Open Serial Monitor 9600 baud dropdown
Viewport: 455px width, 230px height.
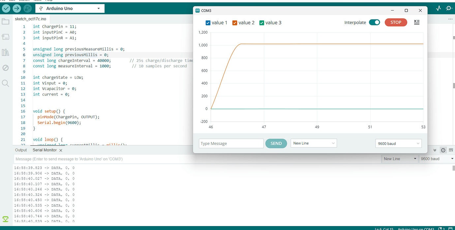[x=437, y=159]
